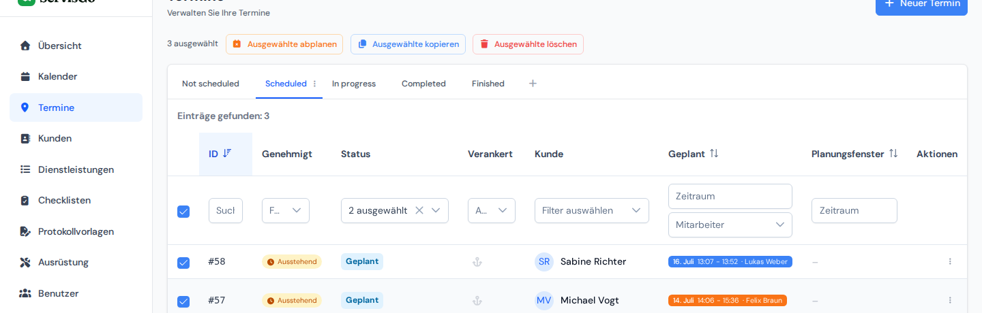Image resolution: width=982 pixels, height=313 pixels.
Task: Open Übersicht from the sidebar
Action: 76,46
